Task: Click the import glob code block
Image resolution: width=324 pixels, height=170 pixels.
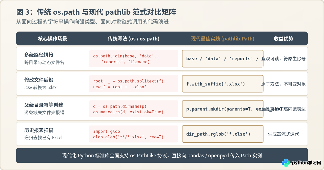Action: point(134,134)
